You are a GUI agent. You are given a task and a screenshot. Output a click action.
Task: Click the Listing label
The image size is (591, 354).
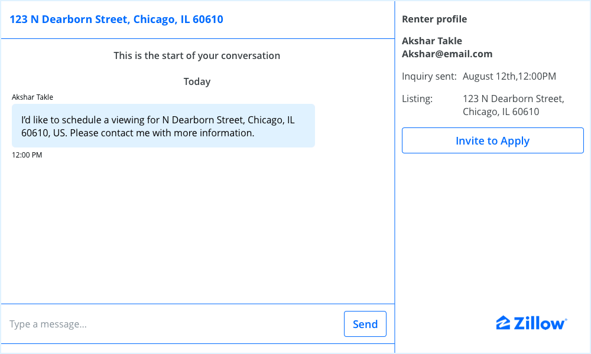click(417, 99)
